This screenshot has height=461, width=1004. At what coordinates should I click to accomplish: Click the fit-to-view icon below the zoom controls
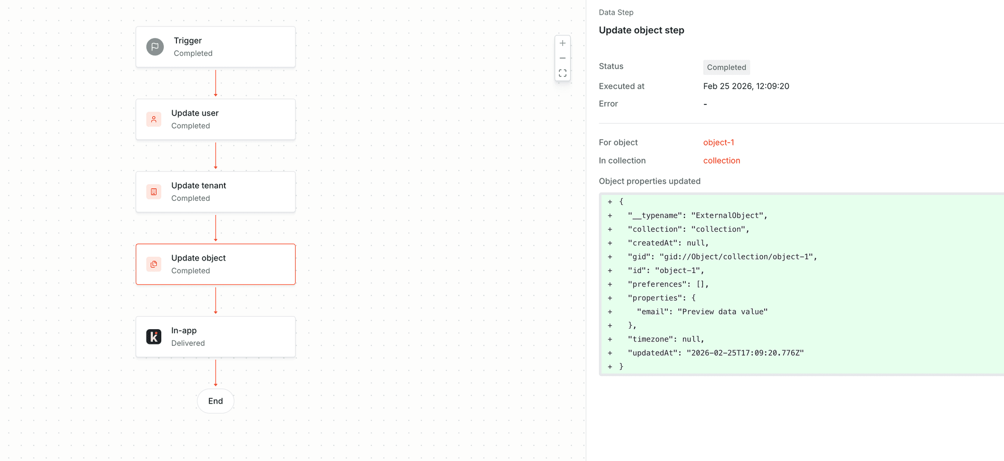562,73
